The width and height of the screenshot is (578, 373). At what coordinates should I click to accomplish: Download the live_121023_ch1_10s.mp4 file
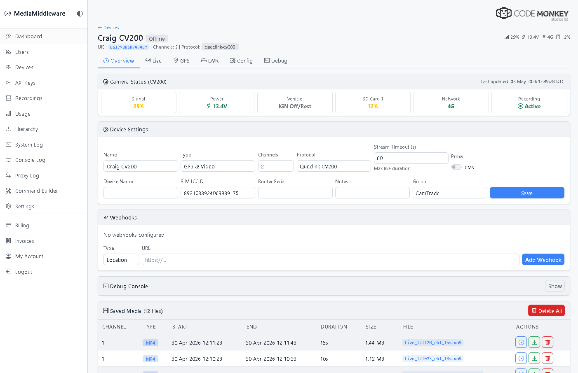534,358
